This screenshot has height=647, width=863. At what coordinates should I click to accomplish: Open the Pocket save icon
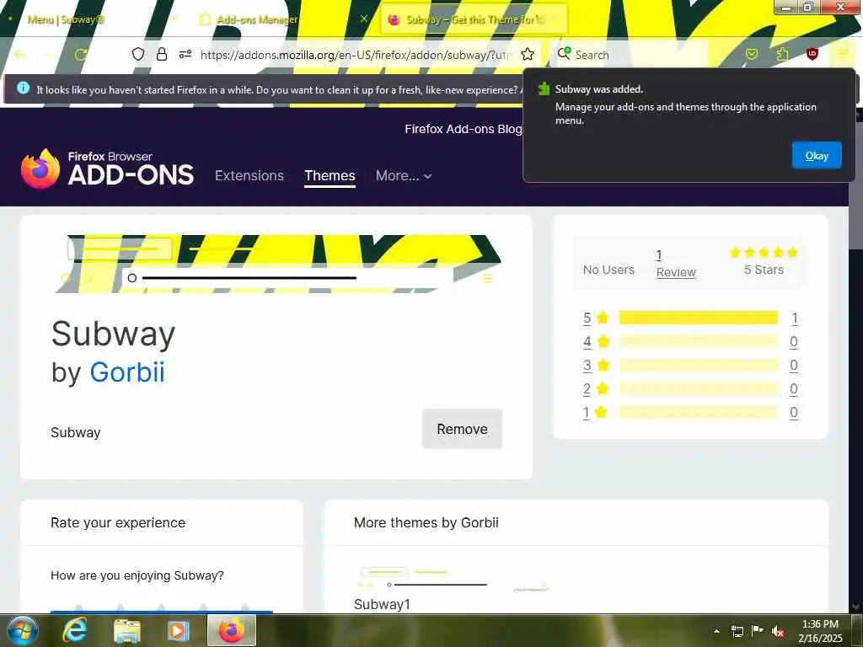(751, 54)
